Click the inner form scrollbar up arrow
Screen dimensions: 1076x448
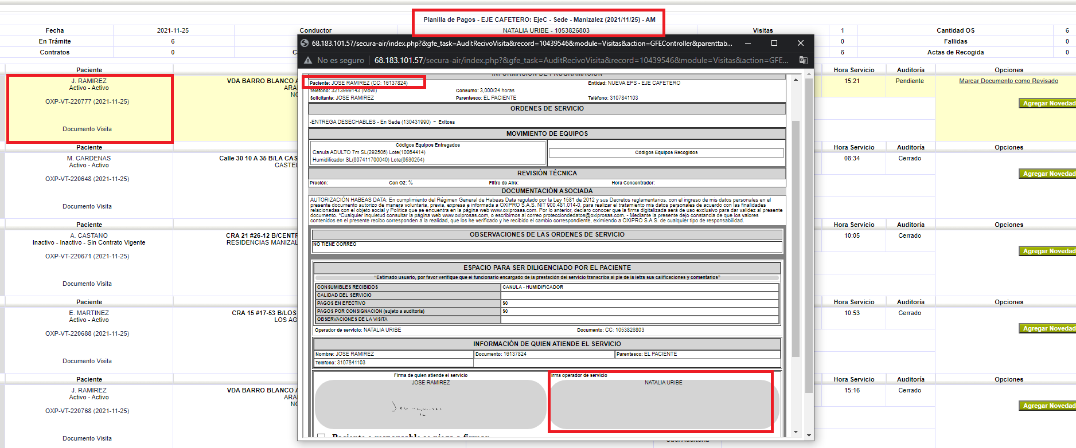click(x=796, y=80)
